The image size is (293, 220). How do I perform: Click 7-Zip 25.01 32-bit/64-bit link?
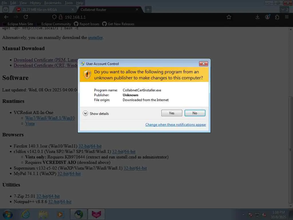coord(48,196)
